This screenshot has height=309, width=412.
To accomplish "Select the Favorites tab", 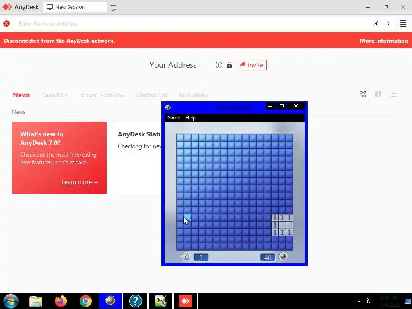I will [x=54, y=95].
